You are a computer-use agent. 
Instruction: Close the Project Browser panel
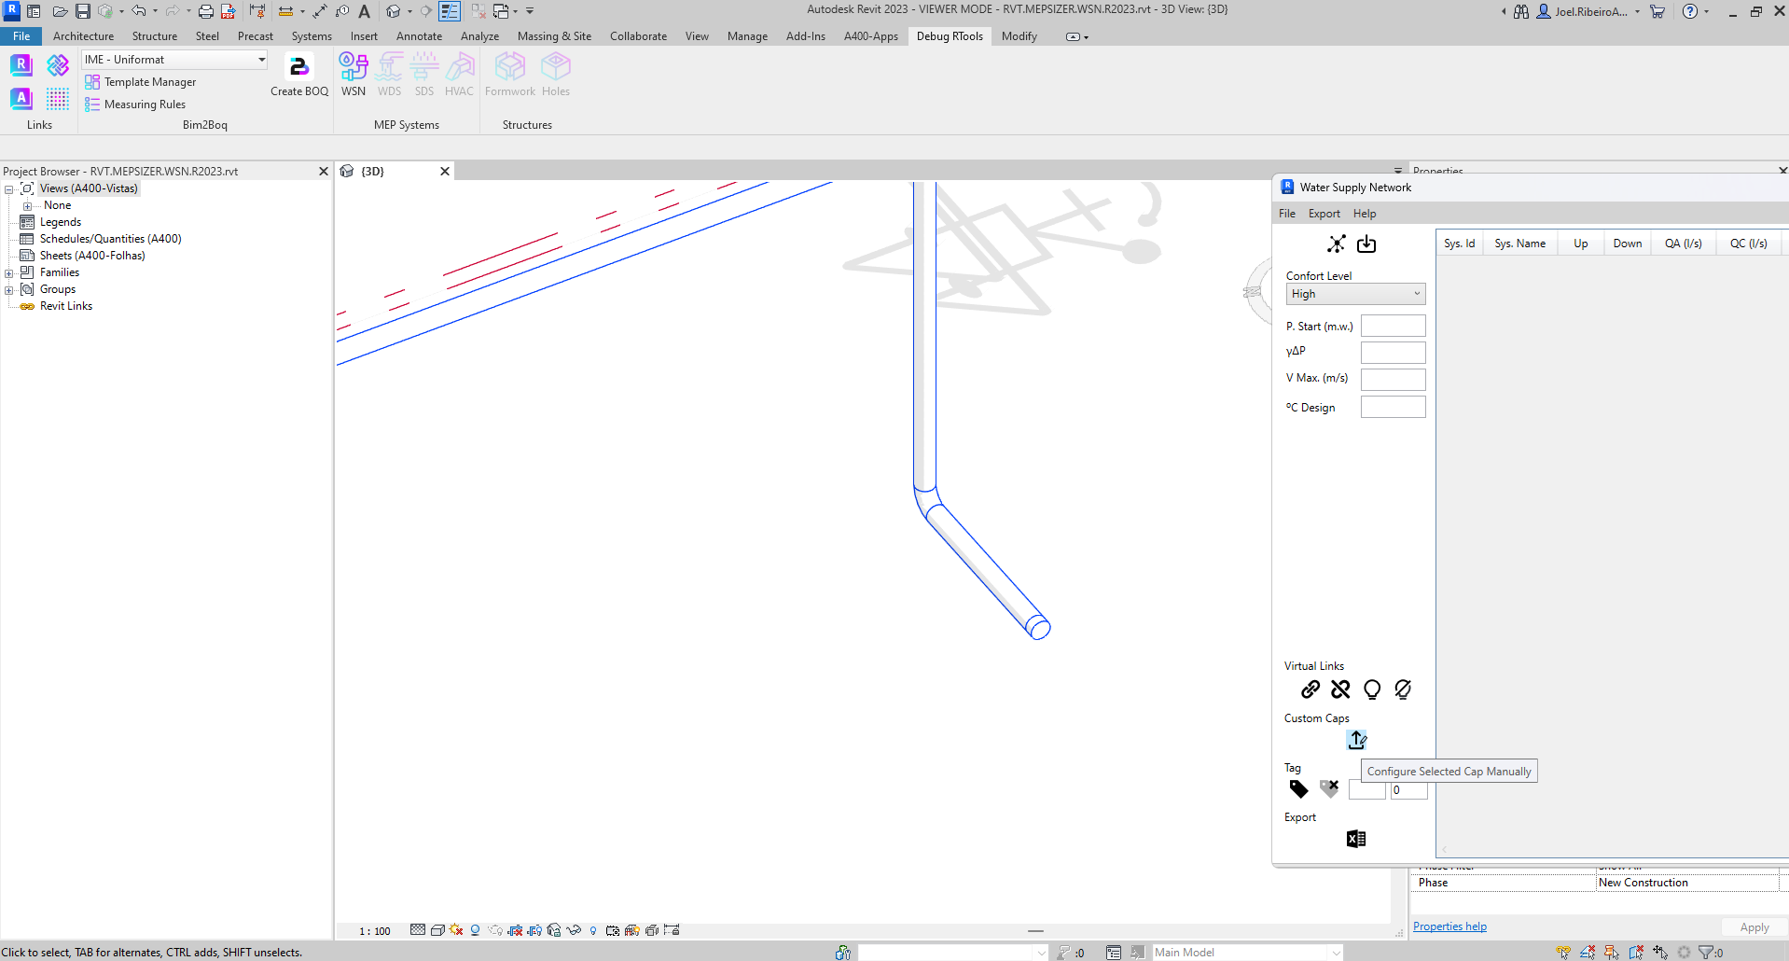(324, 172)
